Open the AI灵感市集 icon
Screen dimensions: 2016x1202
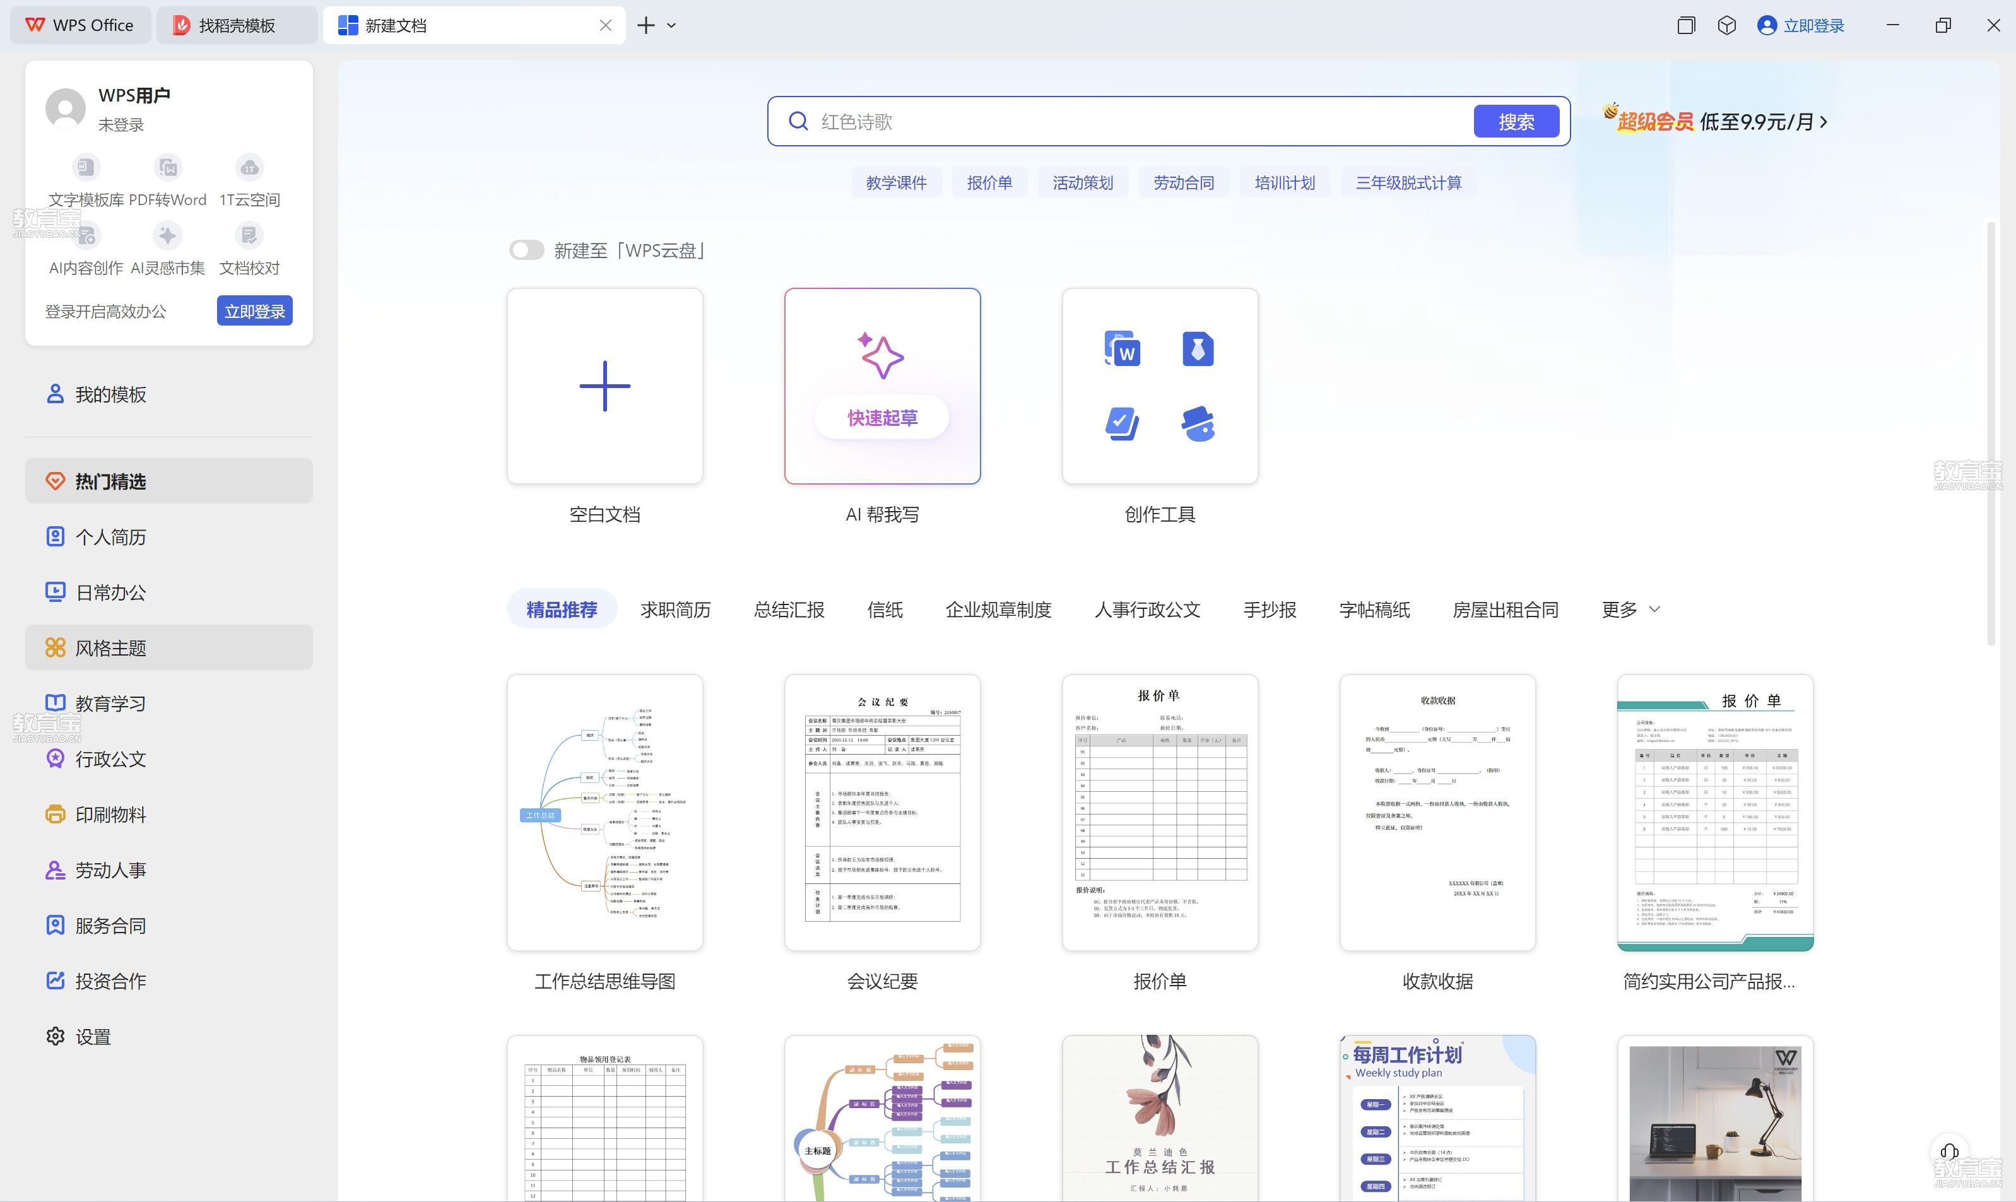click(168, 236)
